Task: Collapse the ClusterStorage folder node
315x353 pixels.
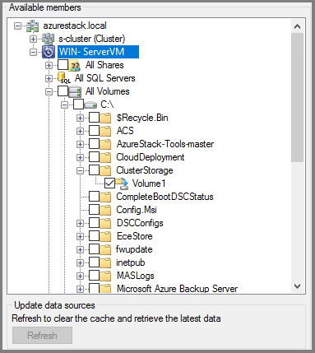Action: click(x=80, y=170)
